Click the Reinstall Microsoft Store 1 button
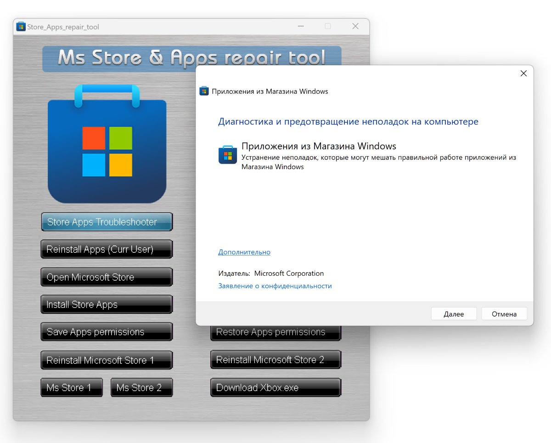 pos(107,360)
